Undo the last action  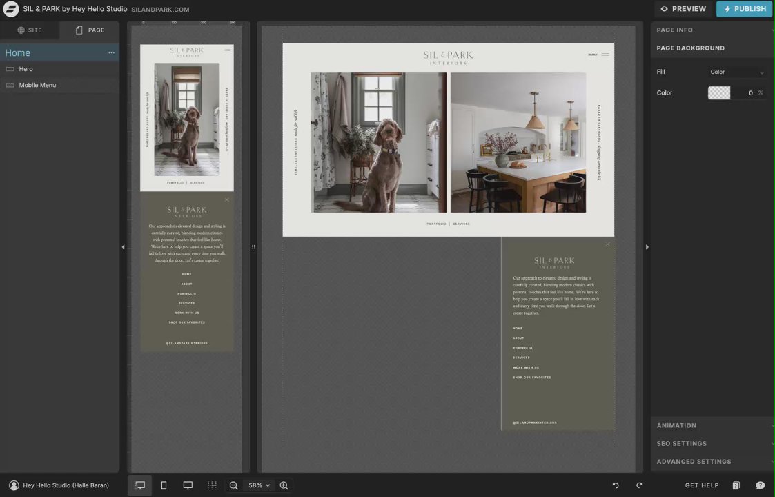point(616,486)
